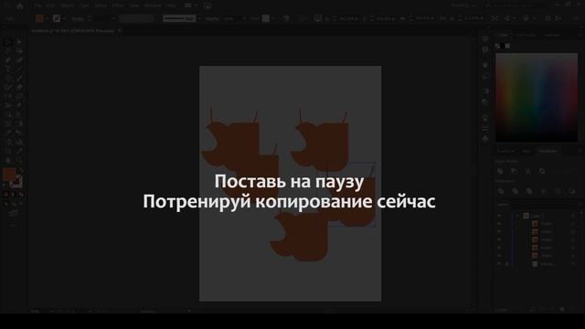Viewport: 585px width, 329px height.
Task: Open the Window menu
Action: tap(153, 5)
